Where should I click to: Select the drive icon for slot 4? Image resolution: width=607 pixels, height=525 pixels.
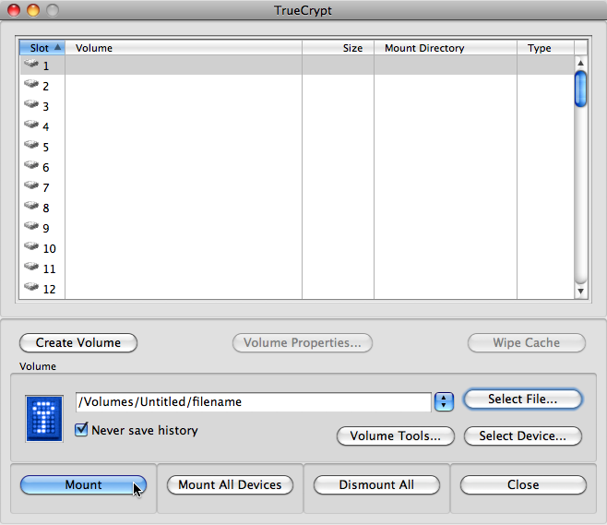point(31,124)
